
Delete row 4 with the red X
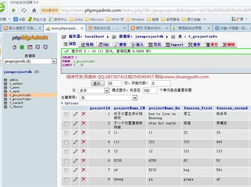pyautogui.click(x=83, y=142)
